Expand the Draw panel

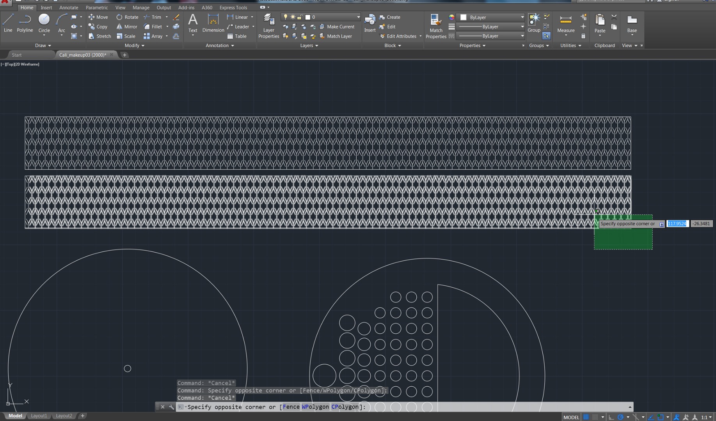43,46
